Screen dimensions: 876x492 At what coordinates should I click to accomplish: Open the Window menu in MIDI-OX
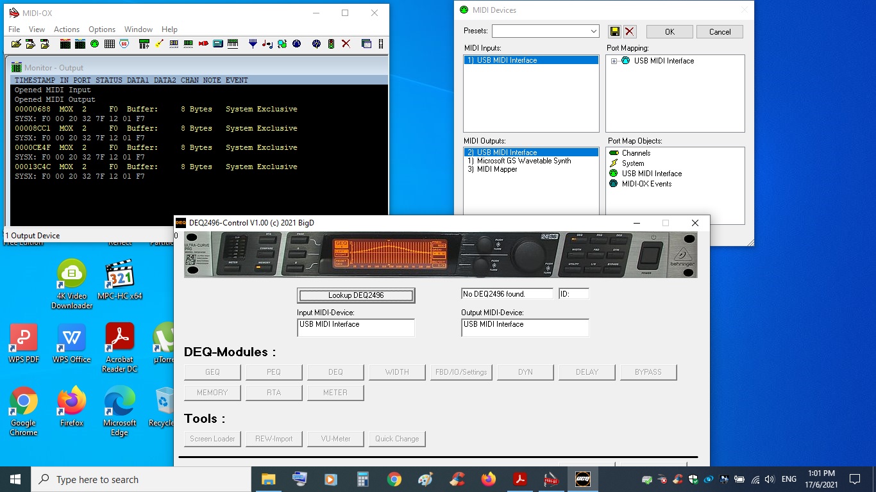pyautogui.click(x=139, y=29)
